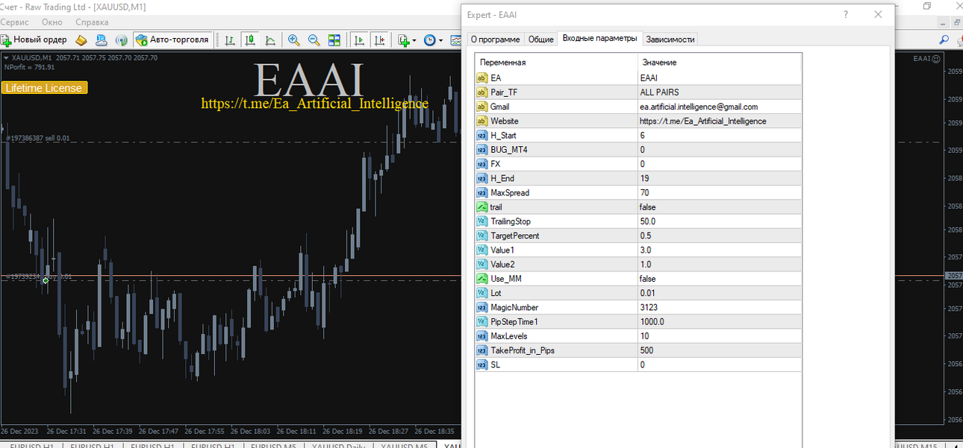Click the EAAI smiley on the chart
The height and width of the screenshot is (448, 963).
point(936,58)
